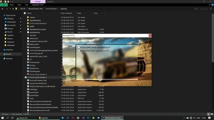Sort by Date modified column
This screenshot has width=214, height=120.
[66, 13]
